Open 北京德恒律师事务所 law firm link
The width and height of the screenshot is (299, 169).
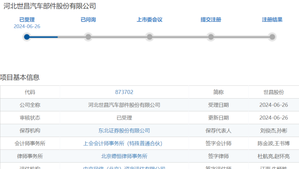coord(124,156)
